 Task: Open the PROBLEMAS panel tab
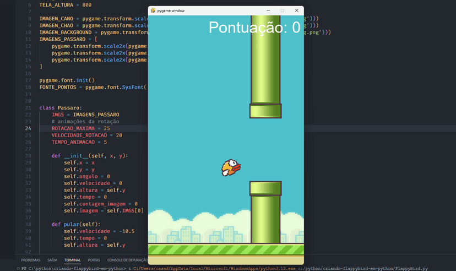30,260
